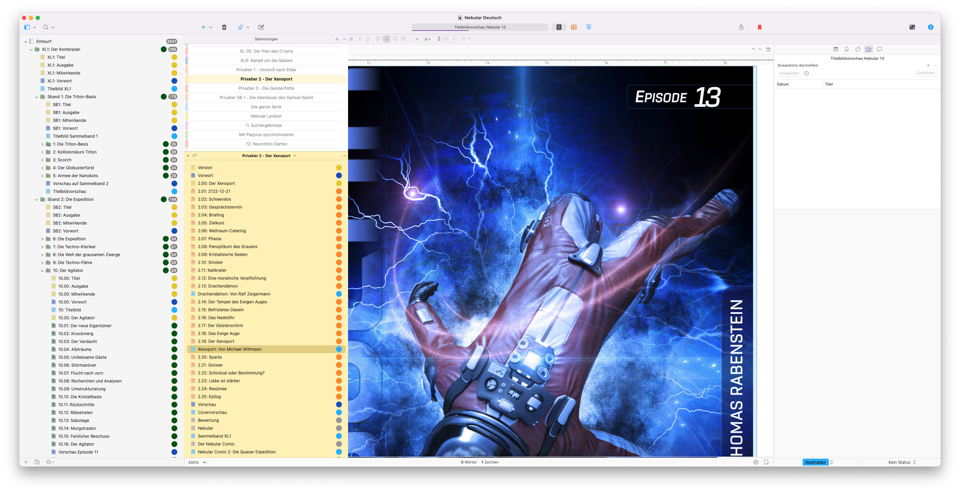Collapse the XL1: Der Konterplan folder

point(31,49)
